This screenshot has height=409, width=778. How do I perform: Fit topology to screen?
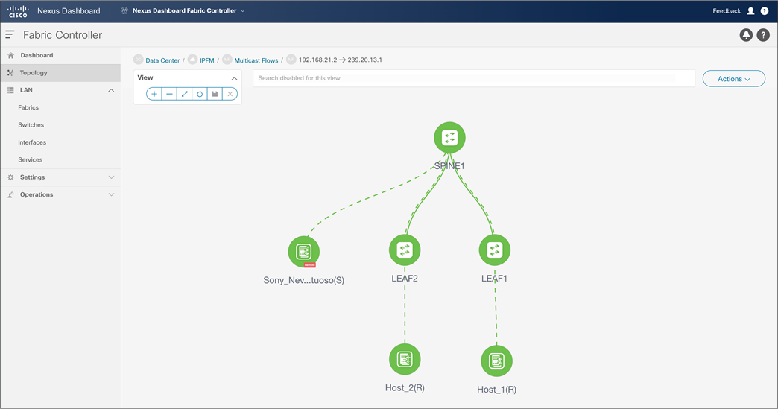pyautogui.click(x=185, y=94)
